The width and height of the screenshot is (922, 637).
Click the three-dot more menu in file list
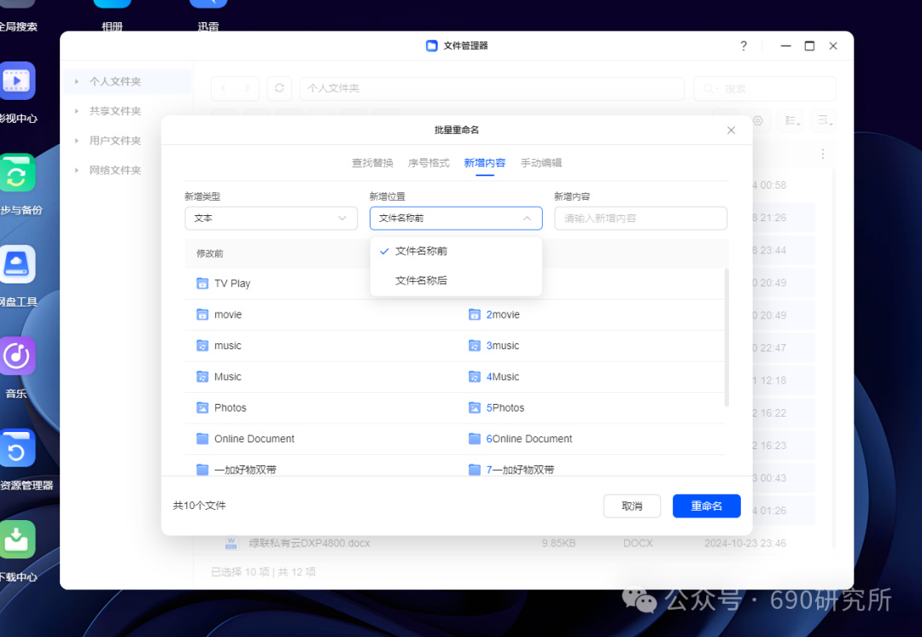pos(823,154)
